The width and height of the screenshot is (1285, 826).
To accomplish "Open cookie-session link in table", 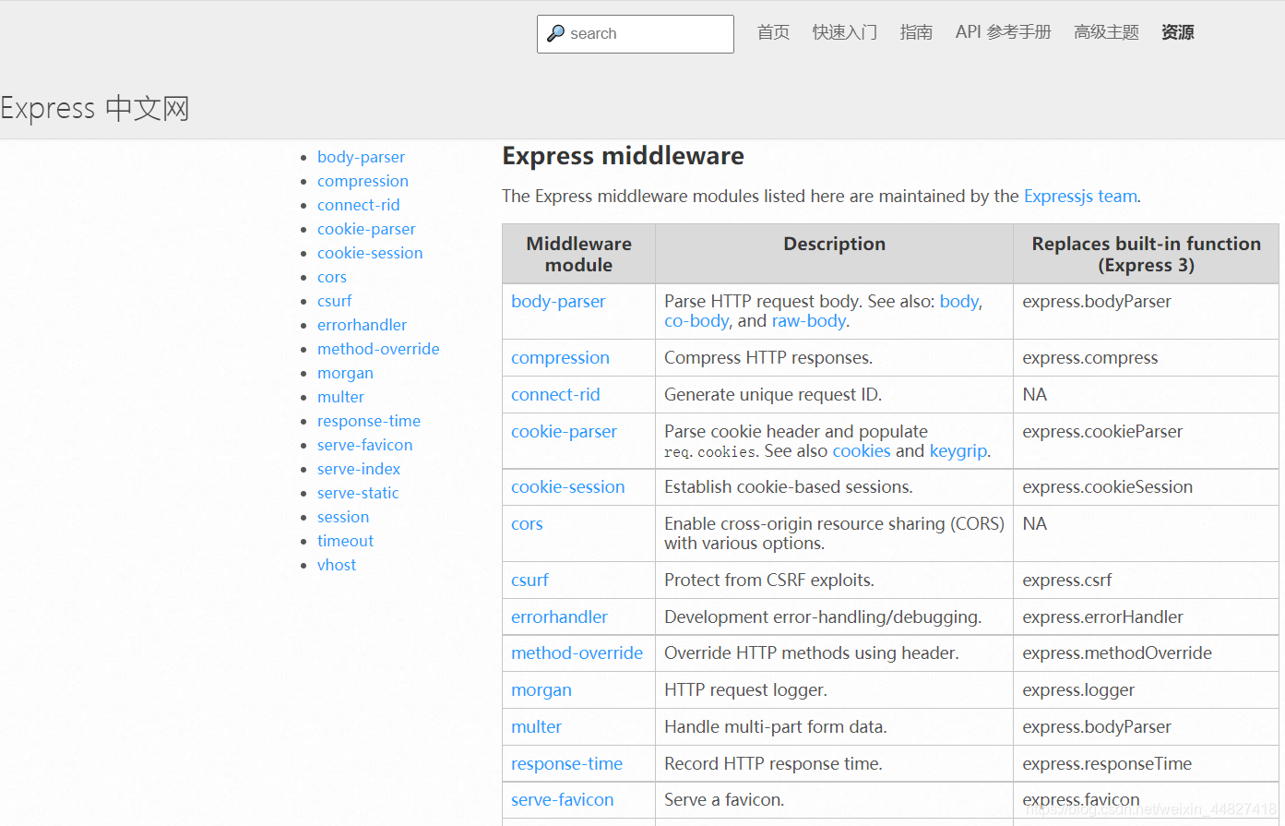I will point(568,486).
